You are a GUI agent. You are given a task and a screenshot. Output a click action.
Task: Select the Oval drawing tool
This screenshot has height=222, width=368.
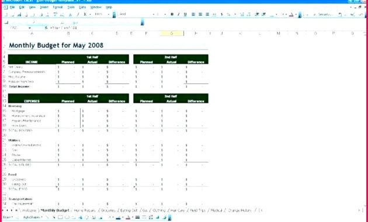[x=67, y=217]
